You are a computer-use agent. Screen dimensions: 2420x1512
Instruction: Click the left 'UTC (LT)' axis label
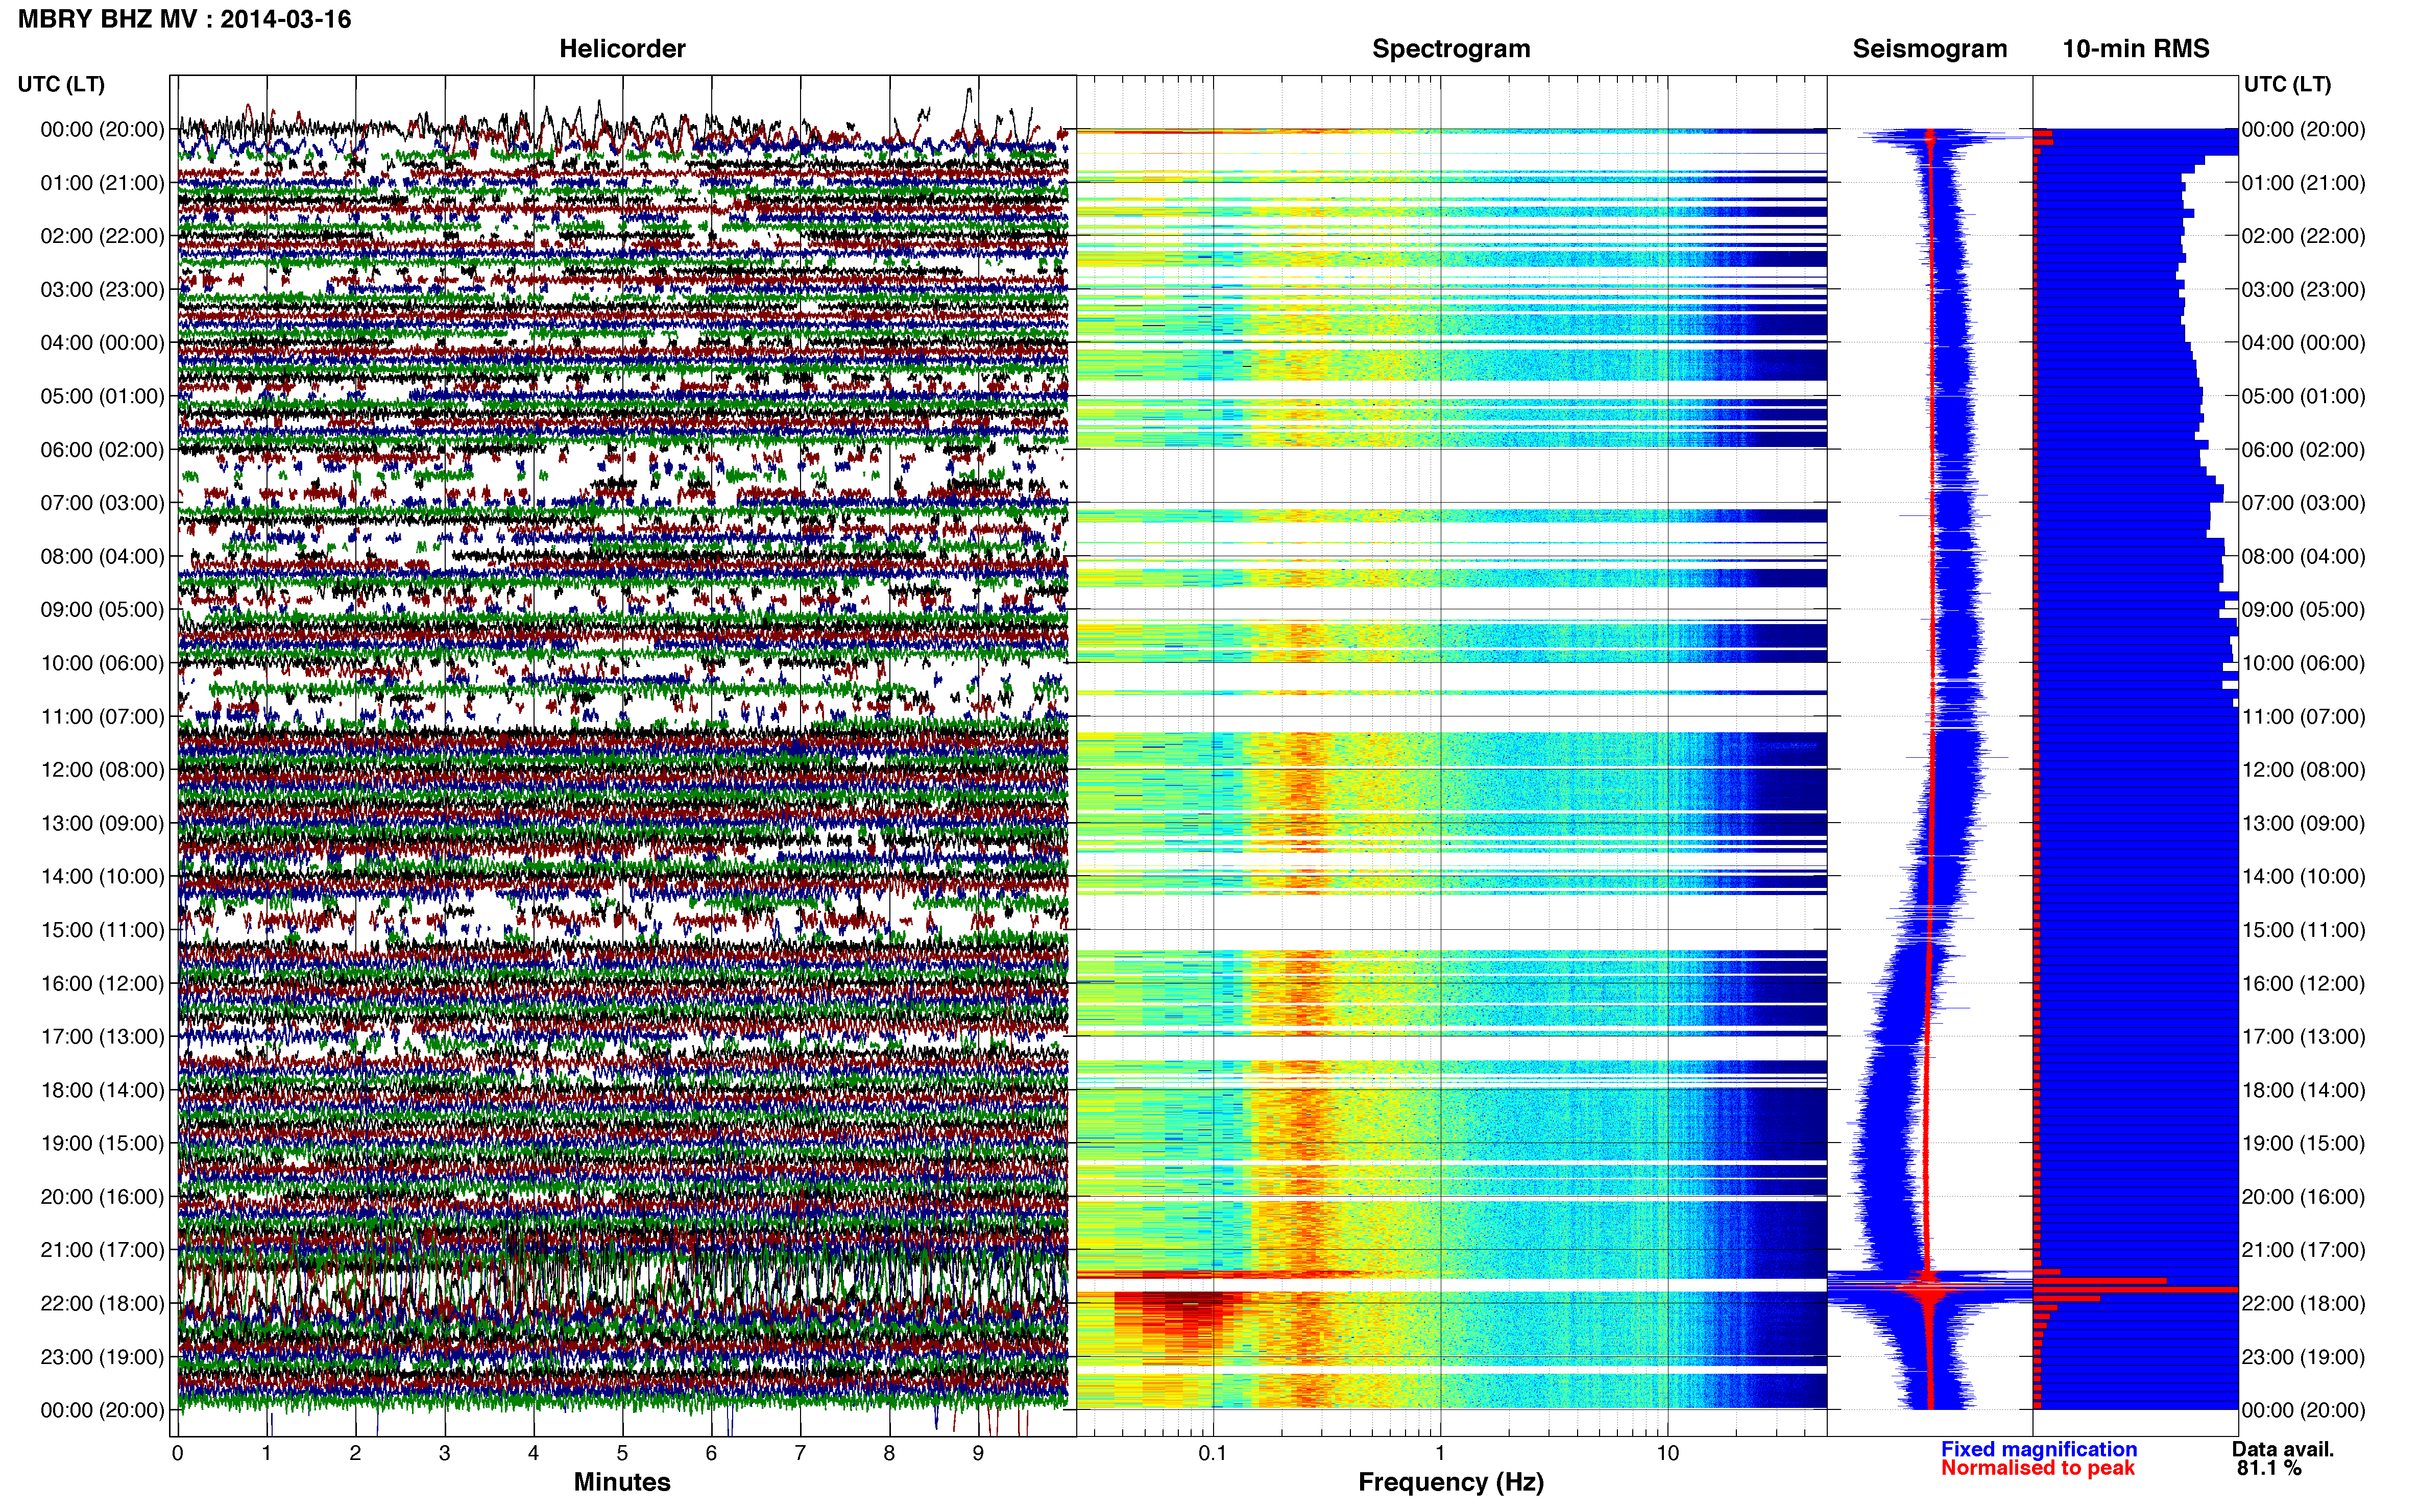(x=61, y=84)
